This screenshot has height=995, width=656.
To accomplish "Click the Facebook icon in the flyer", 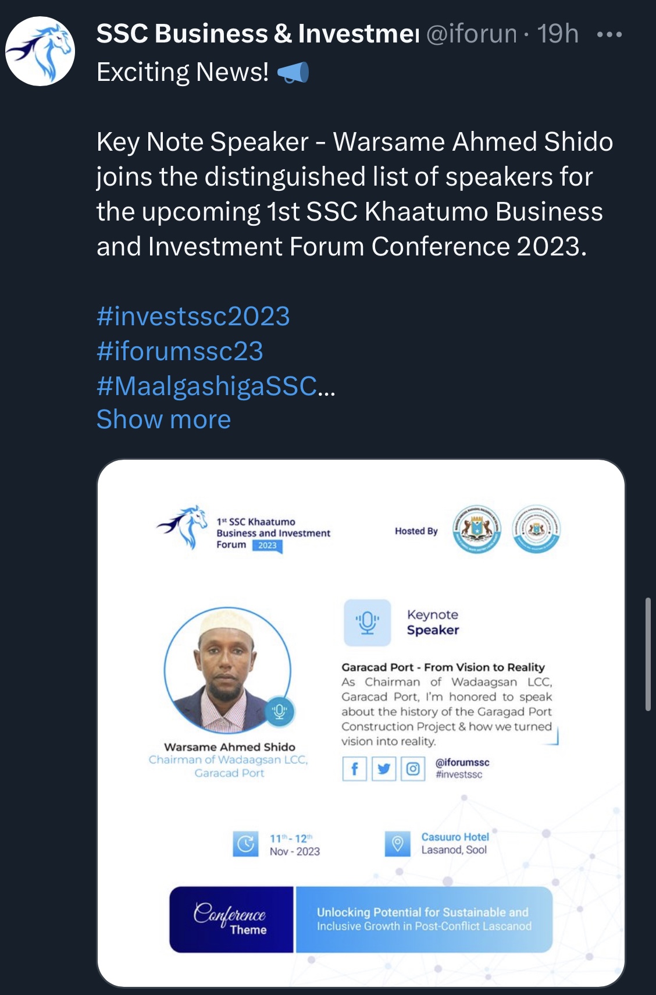I will click(x=354, y=769).
